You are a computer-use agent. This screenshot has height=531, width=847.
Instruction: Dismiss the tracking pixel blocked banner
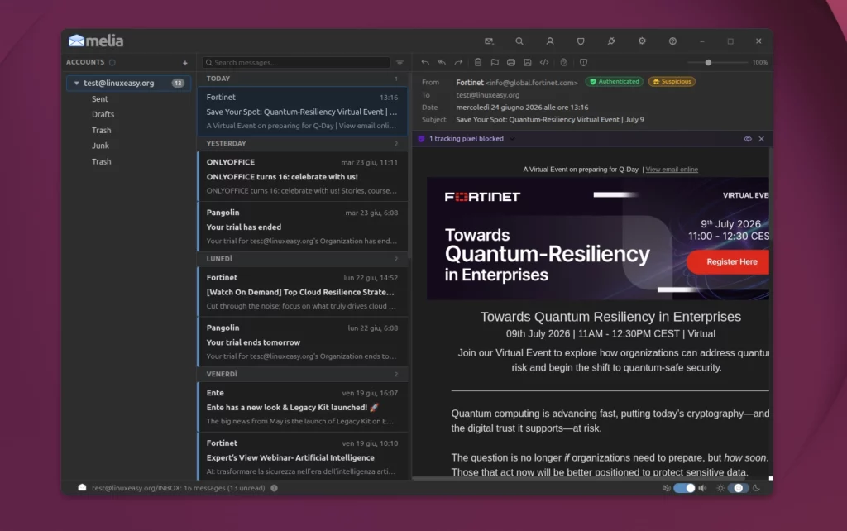click(761, 139)
